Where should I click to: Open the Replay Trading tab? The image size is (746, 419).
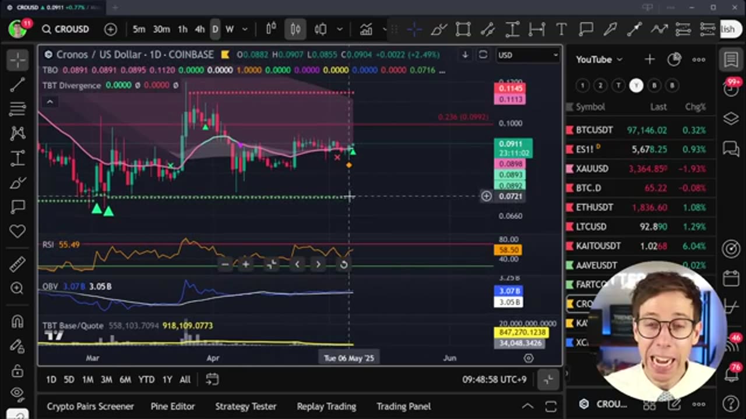coord(326,406)
